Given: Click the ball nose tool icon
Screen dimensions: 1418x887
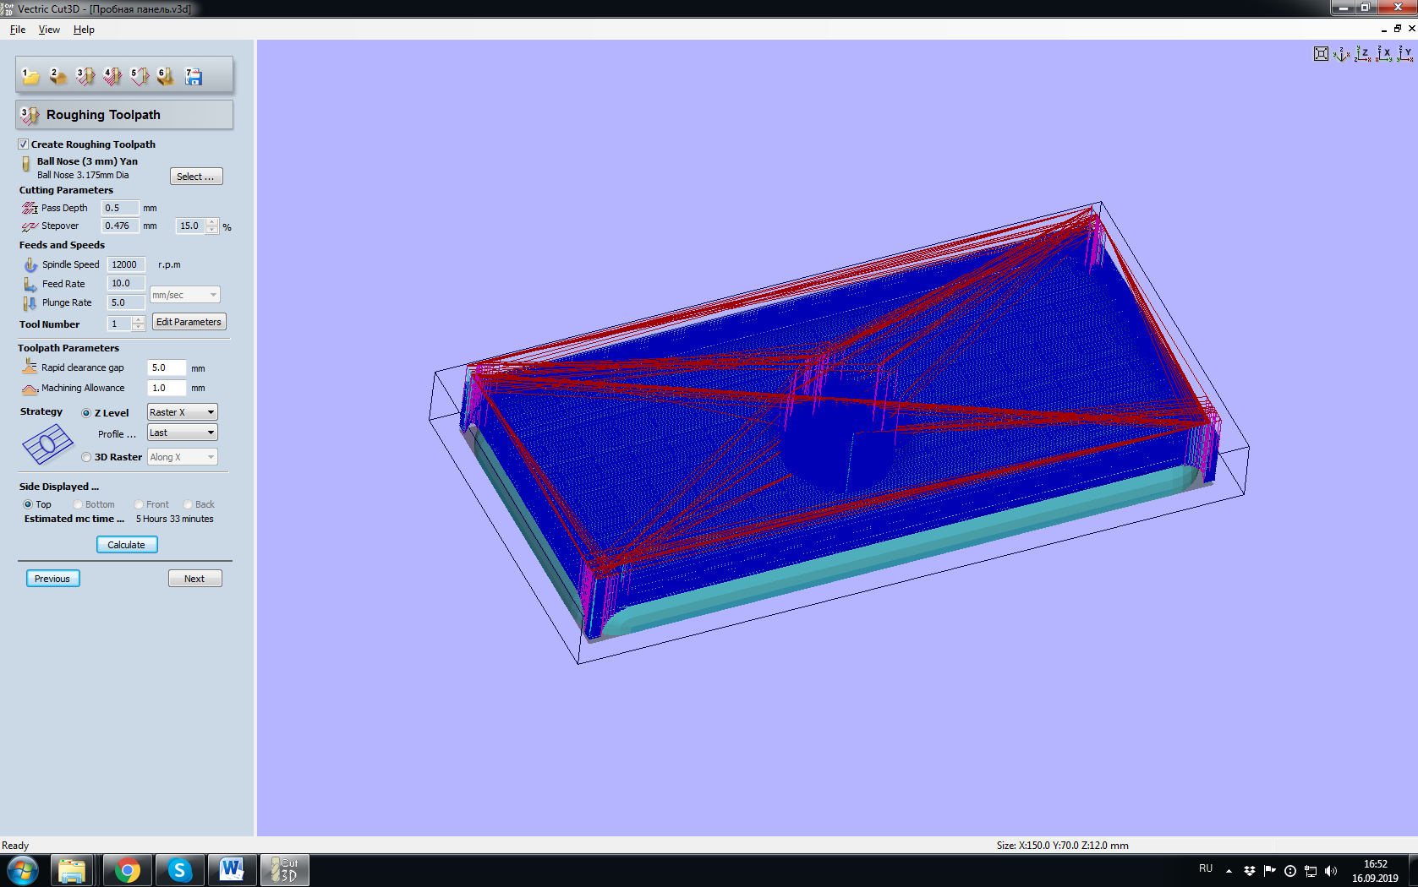Looking at the screenshot, I should point(25,164).
